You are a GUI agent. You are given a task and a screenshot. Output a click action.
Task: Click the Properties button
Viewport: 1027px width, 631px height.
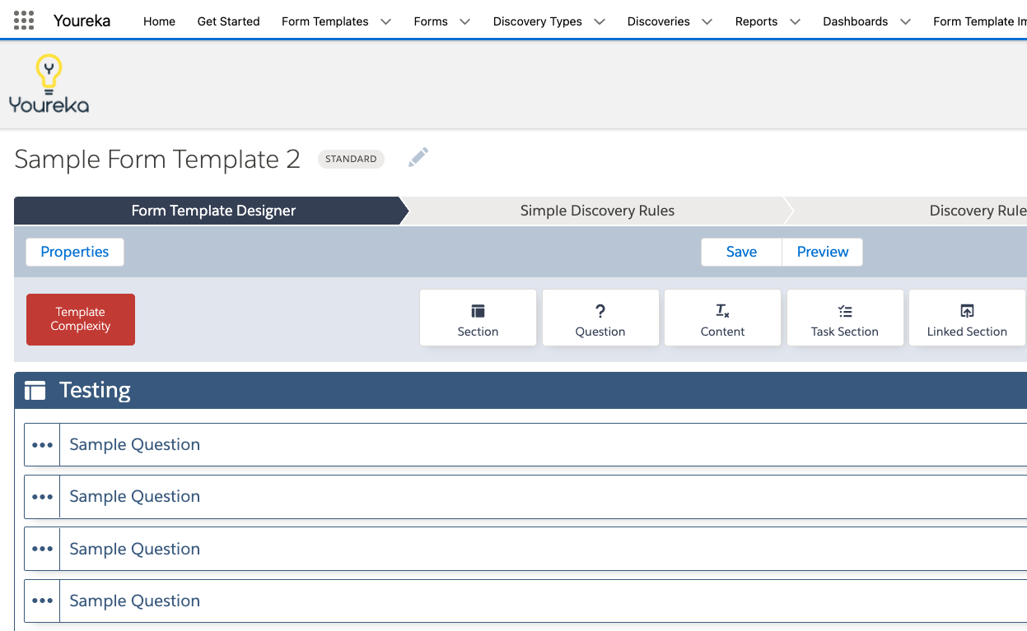(75, 252)
